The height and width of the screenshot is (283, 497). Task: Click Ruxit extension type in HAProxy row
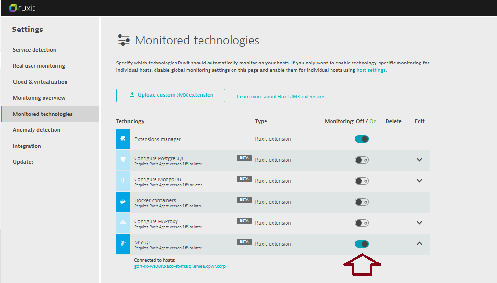point(273,223)
